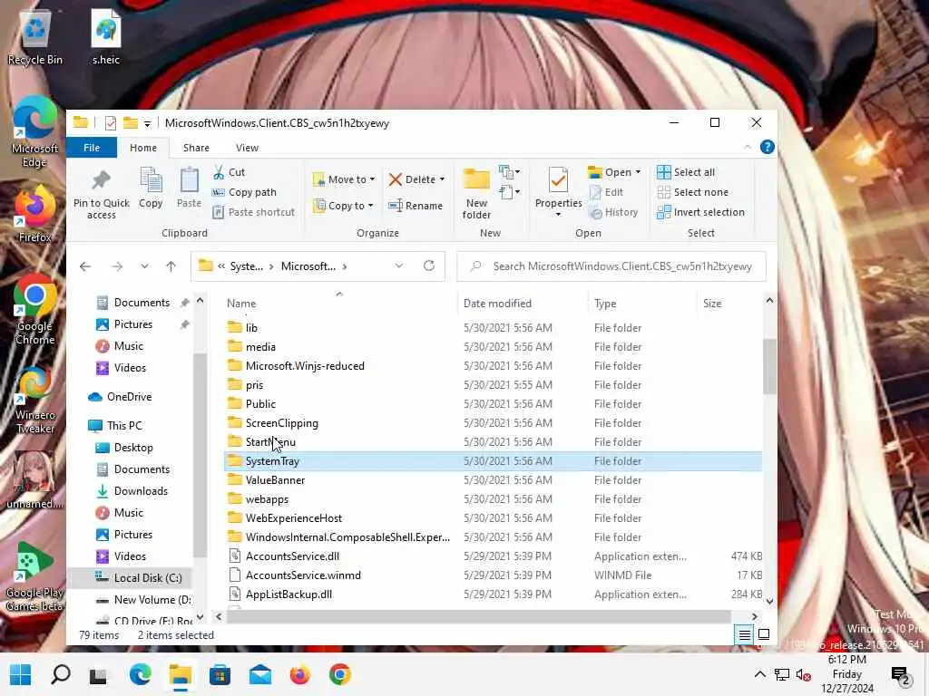Click the file list's vertical scrollbar
Viewport: 929px width, 696px height.
click(769, 367)
